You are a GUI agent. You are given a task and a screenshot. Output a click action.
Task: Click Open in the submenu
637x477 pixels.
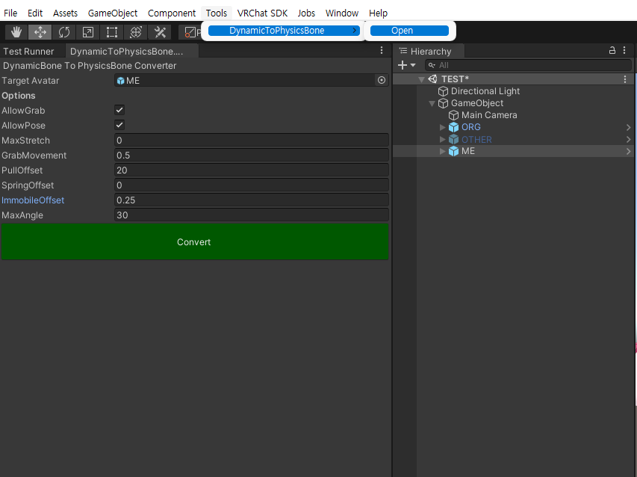pyautogui.click(x=409, y=31)
